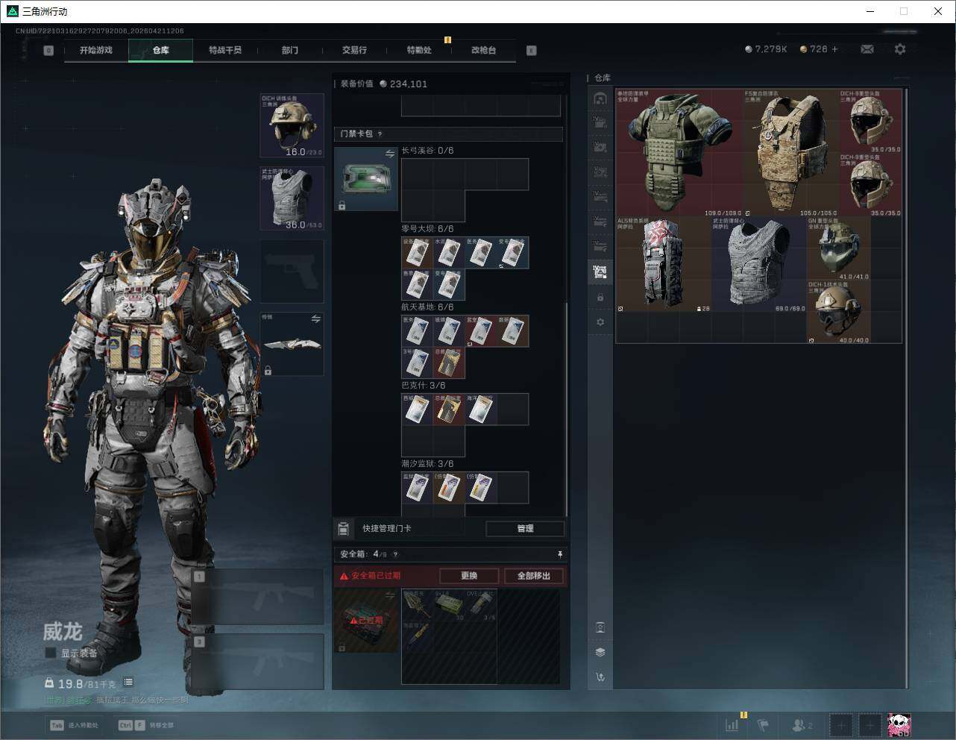Viewport: 956px width, 740px height.
Task: Click the quick keycard management icon
Action: [343, 529]
